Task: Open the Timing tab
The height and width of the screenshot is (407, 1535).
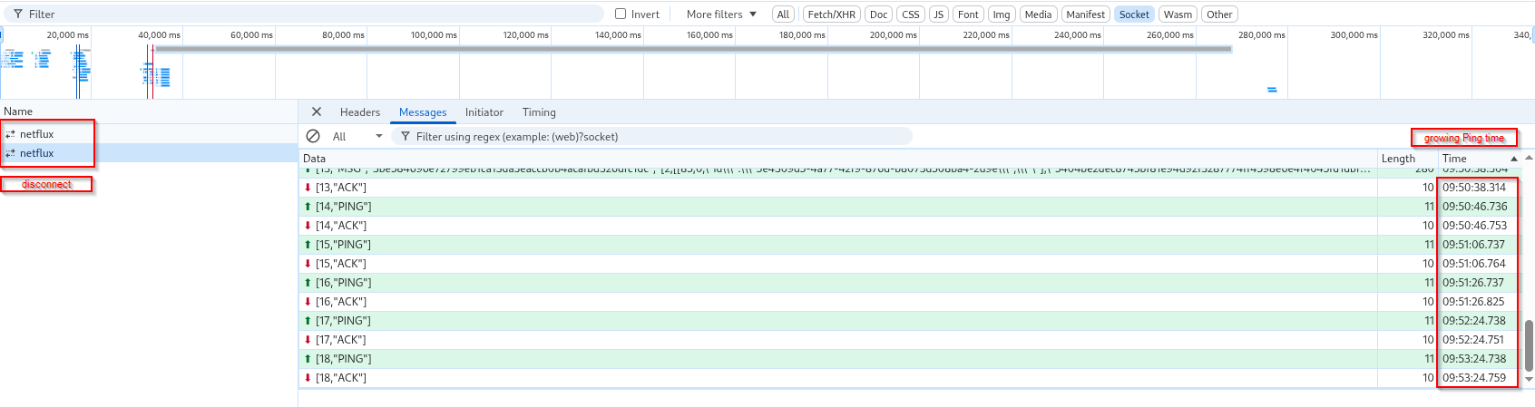Action: point(539,112)
